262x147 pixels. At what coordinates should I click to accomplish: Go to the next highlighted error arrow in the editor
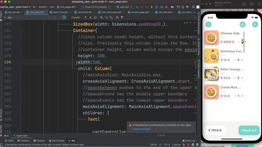click(x=194, y=23)
